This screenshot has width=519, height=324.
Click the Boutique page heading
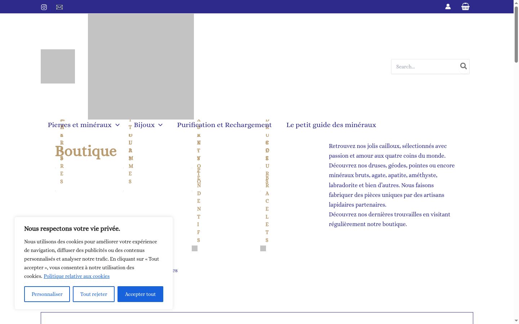tap(86, 152)
